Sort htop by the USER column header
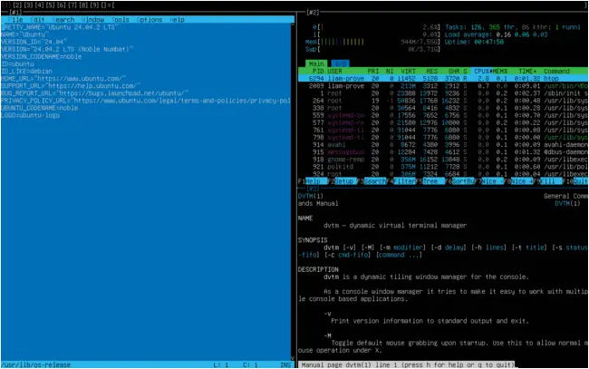This screenshot has height=369, width=589. click(x=334, y=71)
